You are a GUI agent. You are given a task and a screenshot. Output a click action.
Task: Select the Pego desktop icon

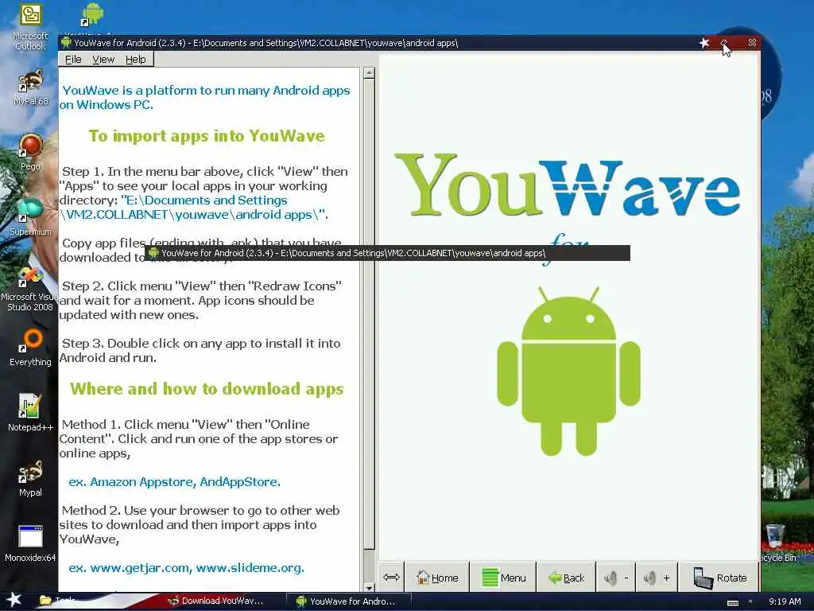[30, 152]
